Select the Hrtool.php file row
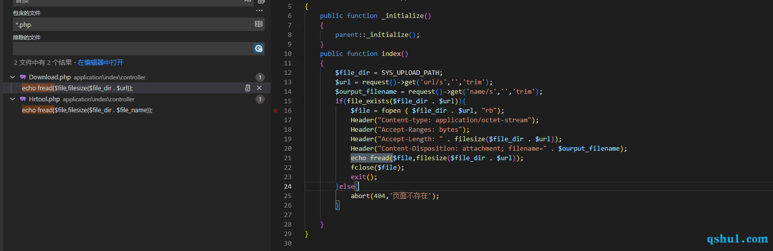Screen dimensions: 773x251 137,99
